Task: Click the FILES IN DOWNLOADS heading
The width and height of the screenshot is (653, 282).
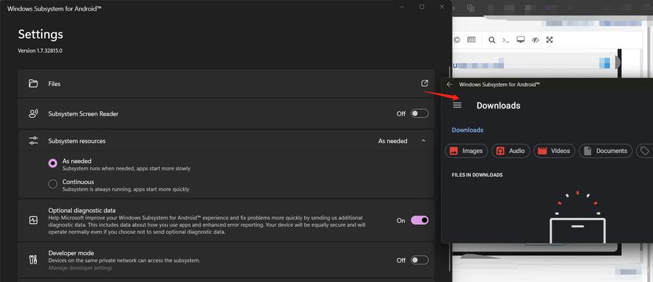Action: (477, 175)
